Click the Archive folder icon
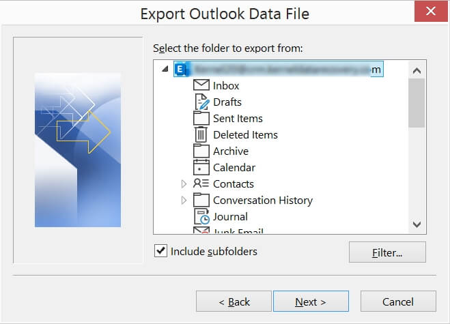This screenshot has width=450, height=324. pos(201,151)
